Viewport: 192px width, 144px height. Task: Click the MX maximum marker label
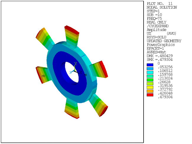coord(44,76)
